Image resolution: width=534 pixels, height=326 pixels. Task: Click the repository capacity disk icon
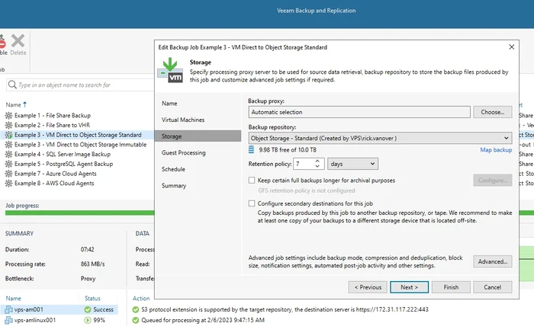[251, 149]
